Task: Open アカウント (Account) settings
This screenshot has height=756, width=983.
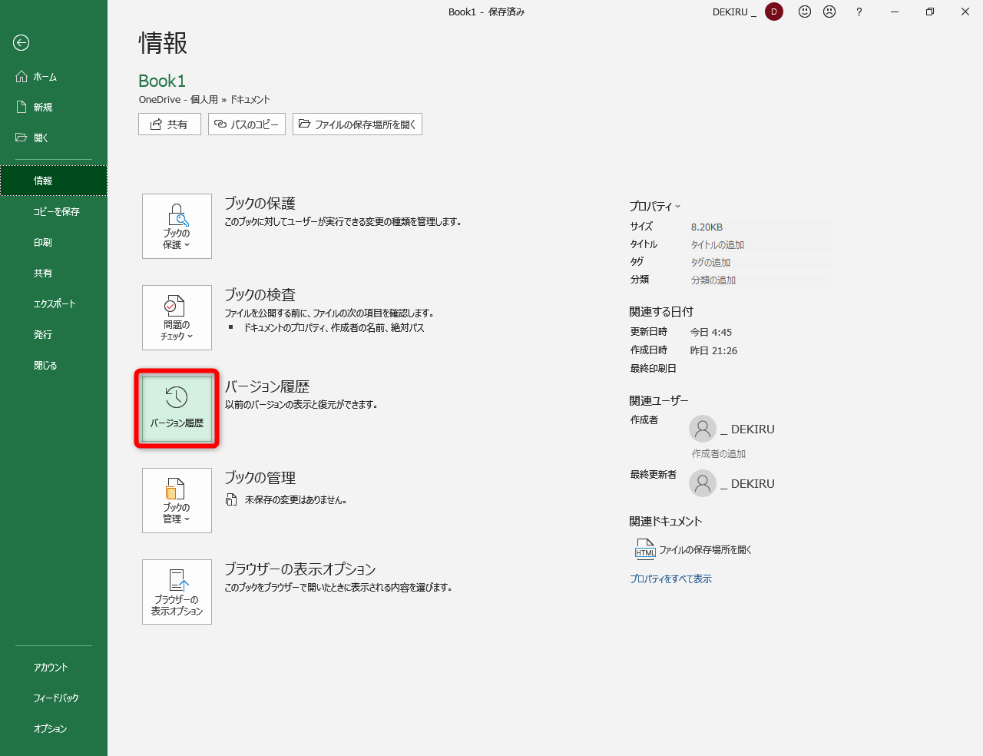Action: tap(54, 668)
